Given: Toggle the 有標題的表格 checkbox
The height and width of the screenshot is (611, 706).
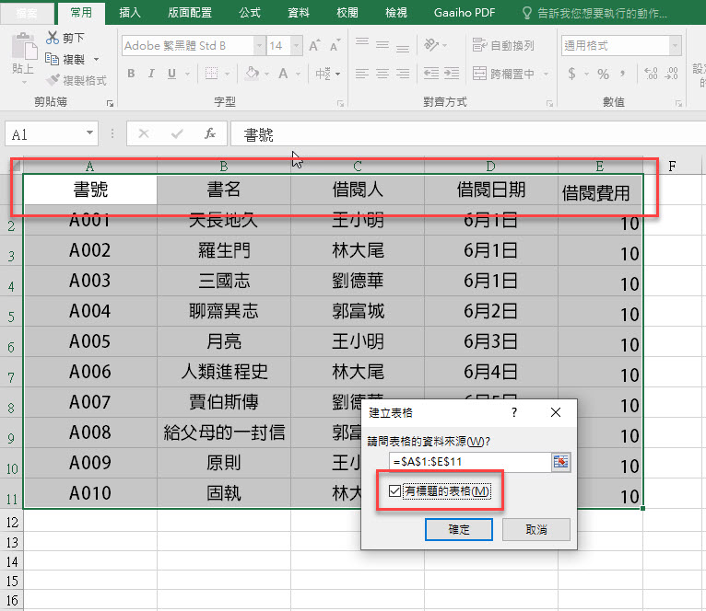Looking at the screenshot, I should pos(395,492).
